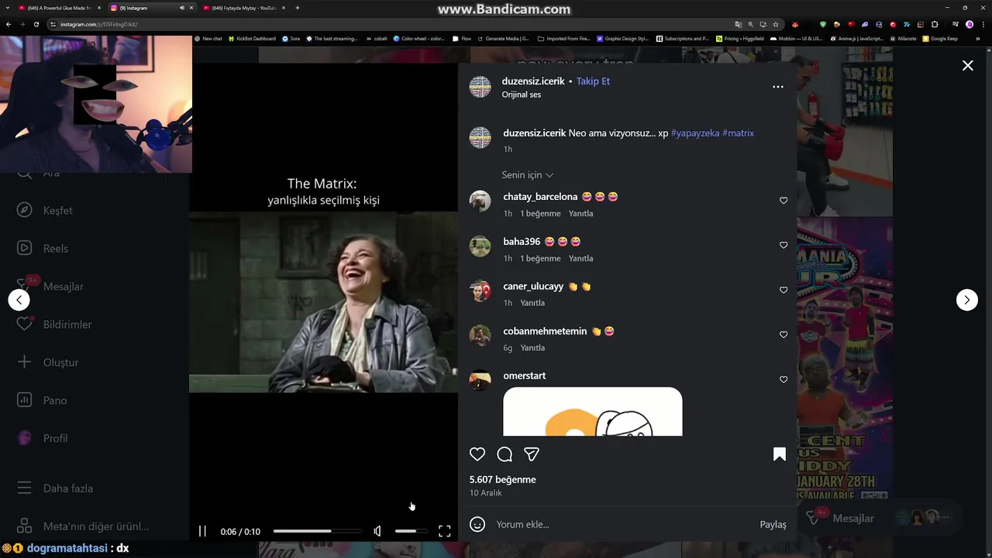
Task: Adjust the video volume slider
Action: click(411, 531)
